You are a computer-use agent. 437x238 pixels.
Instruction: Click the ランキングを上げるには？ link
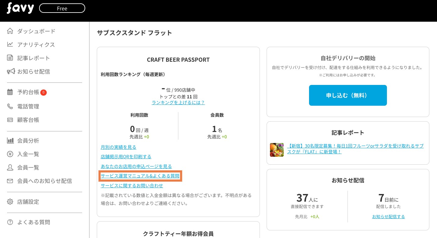[x=178, y=102]
